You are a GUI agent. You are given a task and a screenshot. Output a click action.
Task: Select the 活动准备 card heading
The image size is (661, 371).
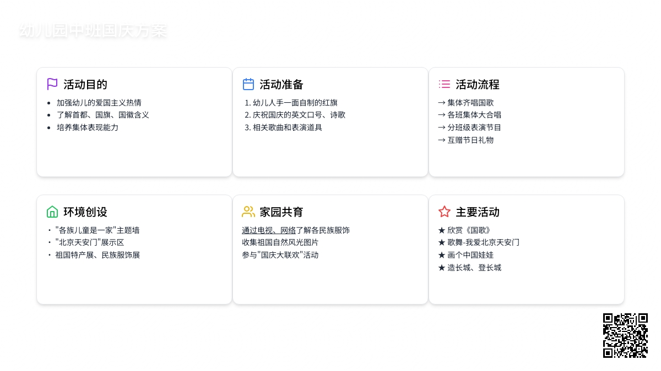[281, 85]
